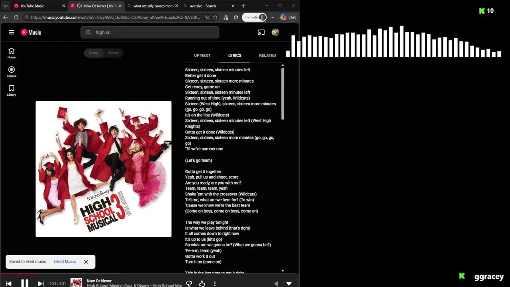Click the search magnifier icon
This screenshot has width=510, height=287.
coord(88,32)
